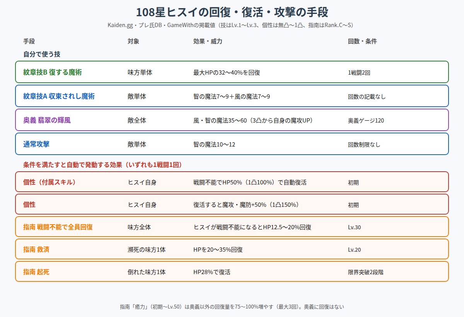Image resolution: width=464 pixels, height=317 pixels.
Task: Click the Lv.30 condition value
Action: [355, 227]
